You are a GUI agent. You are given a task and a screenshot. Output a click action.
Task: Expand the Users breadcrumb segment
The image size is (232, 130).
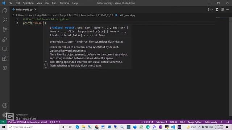click(21, 15)
